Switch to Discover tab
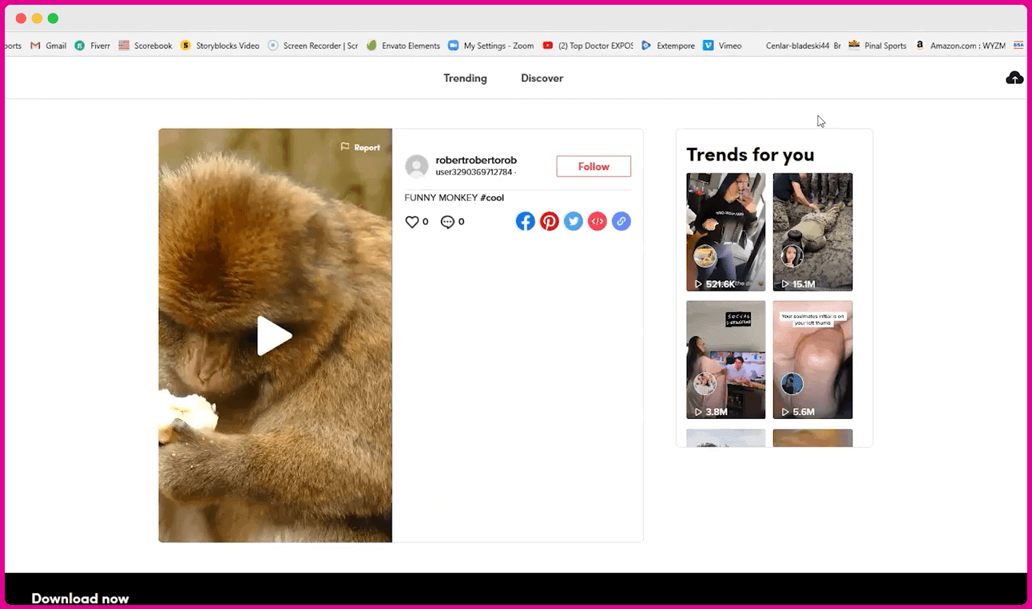The height and width of the screenshot is (609, 1032). [542, 78]
